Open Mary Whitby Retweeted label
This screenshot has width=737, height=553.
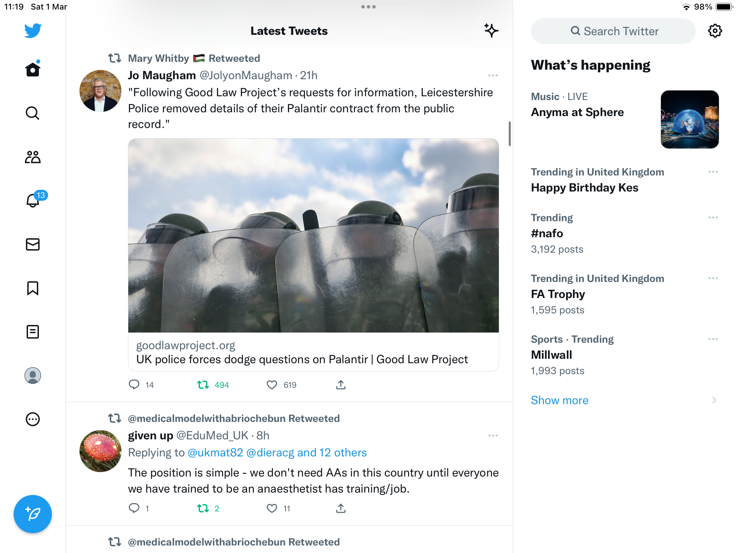click(194, 58)
